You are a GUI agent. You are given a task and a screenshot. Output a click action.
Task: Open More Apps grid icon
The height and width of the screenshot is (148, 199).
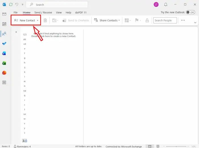coord(4,82)
